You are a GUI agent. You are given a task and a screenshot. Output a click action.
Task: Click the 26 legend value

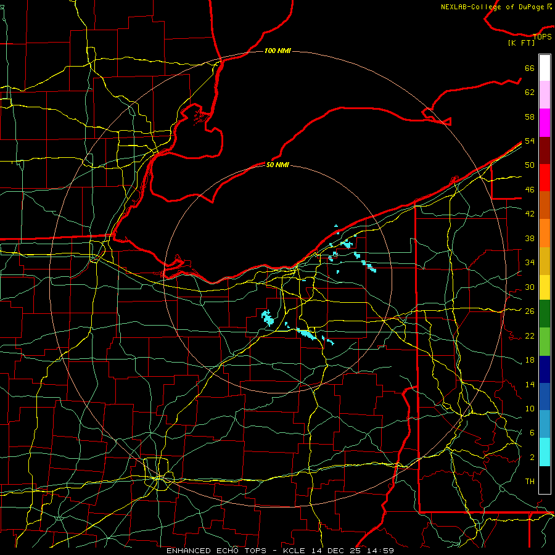click(x=530, y=311)
